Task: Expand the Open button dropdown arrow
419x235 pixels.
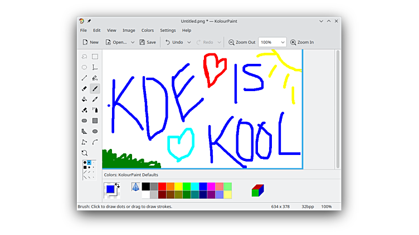Action: [133, 42]
